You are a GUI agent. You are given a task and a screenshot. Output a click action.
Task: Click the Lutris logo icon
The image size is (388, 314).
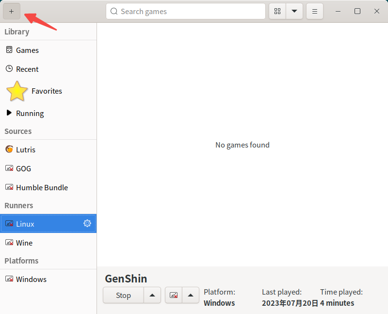(9, 149)
